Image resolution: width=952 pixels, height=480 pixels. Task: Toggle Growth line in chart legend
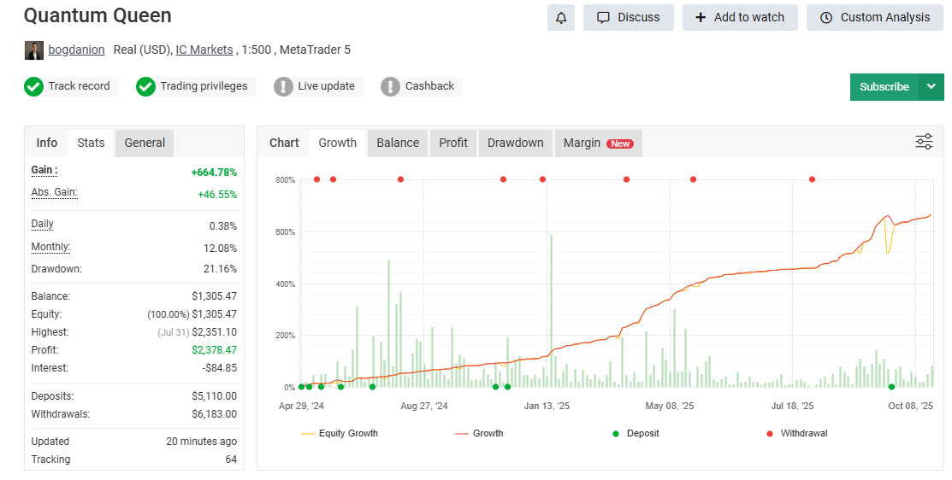coord(479,433)
